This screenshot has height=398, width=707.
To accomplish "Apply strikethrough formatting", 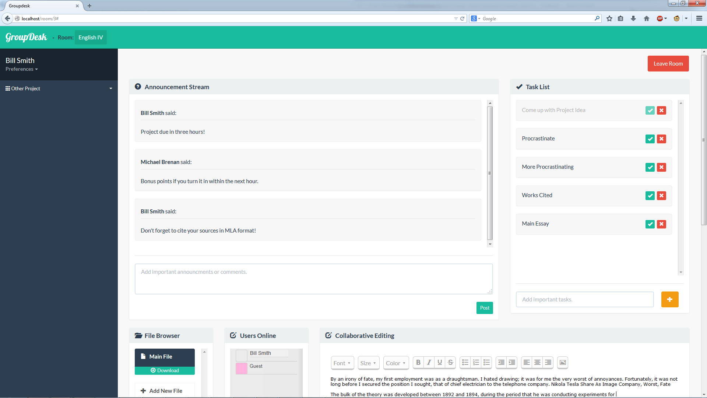I will (450, 363).
